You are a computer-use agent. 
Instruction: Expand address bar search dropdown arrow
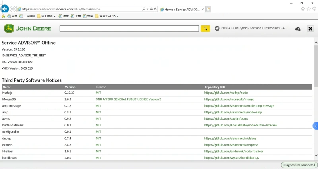pos(148,9)
